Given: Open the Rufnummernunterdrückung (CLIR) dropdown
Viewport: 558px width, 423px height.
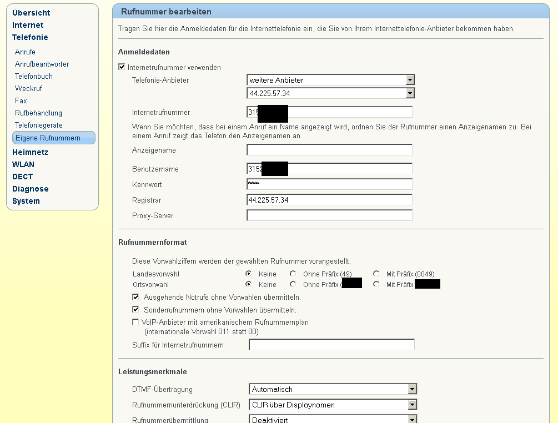Looking at the screenshot, I should click(333, 405).
